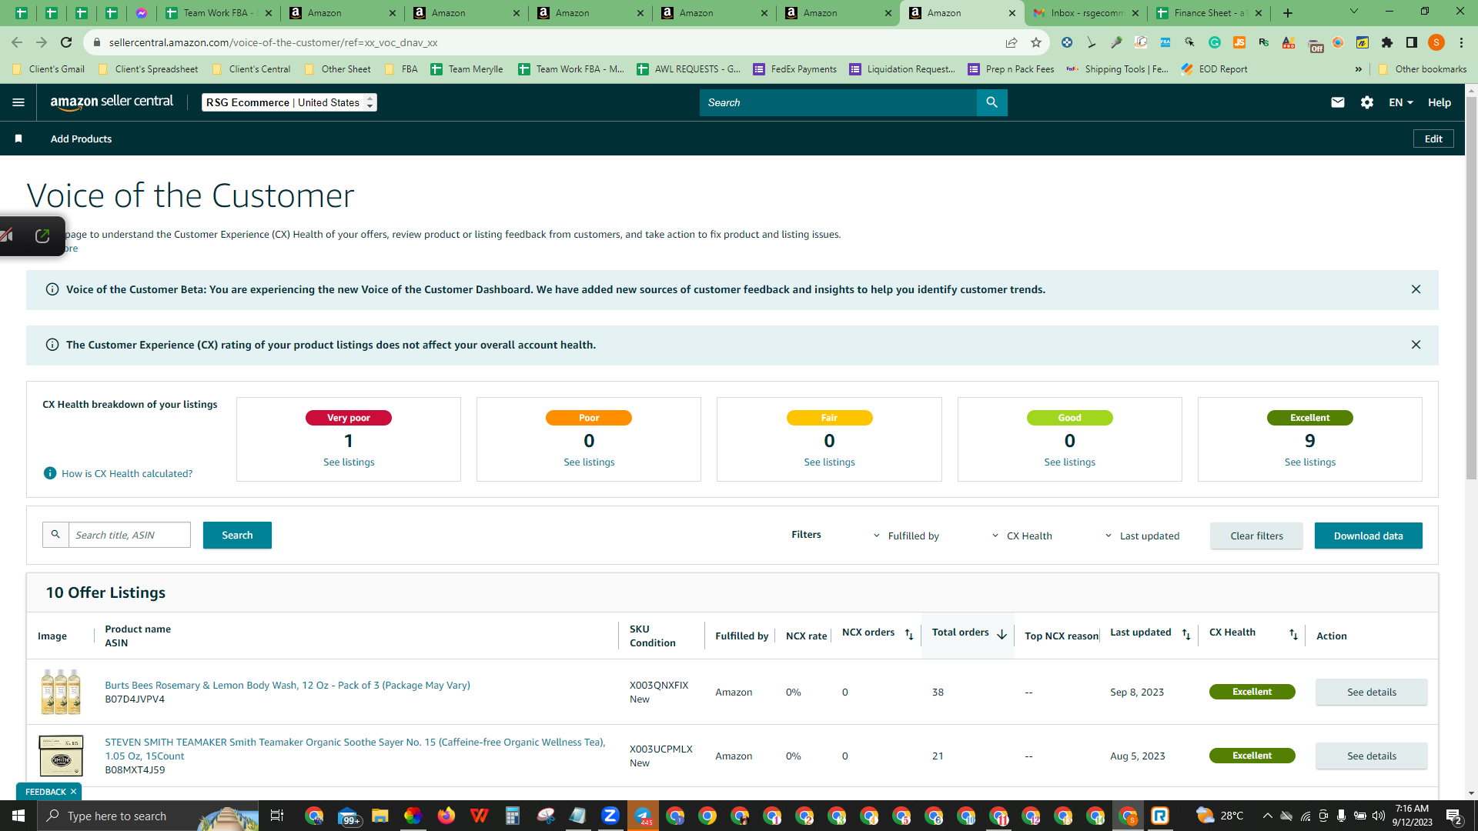
Task: Show hidden bookmarks with the chevron
Action: pos(1359,69)
